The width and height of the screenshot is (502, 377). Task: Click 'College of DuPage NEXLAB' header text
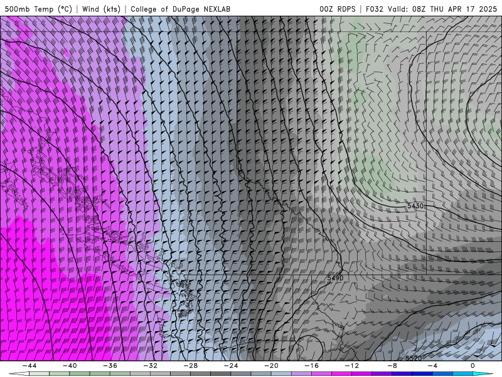(x=180, y=9)
